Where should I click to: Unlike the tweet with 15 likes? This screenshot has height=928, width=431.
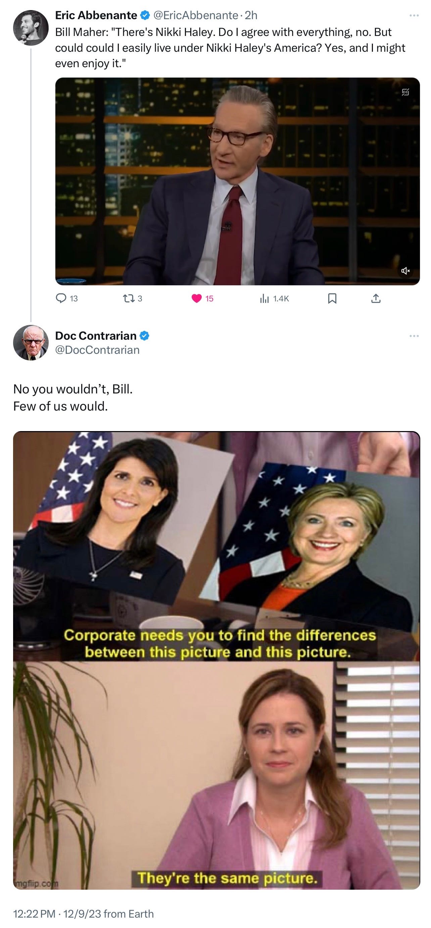coord(197,298)
